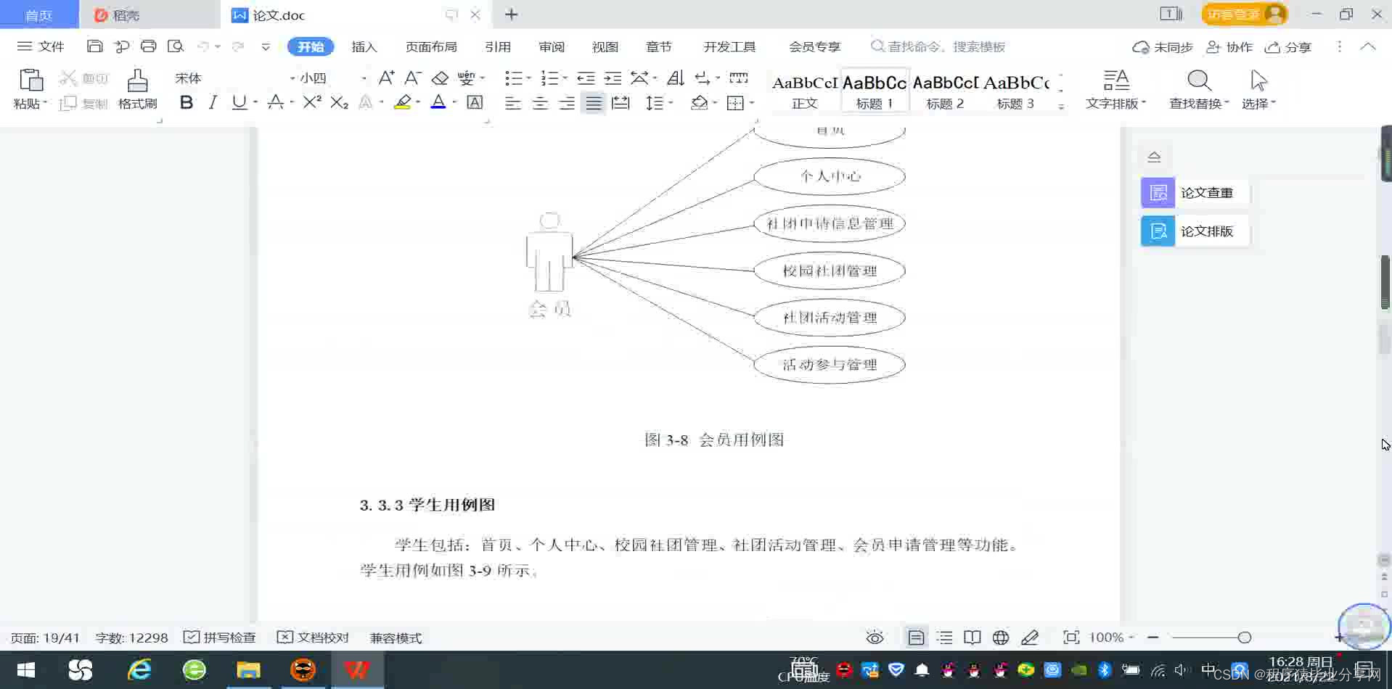1392x689 pixels.
Task: Open the font name combo box 宋体
Action: (234, 78)
